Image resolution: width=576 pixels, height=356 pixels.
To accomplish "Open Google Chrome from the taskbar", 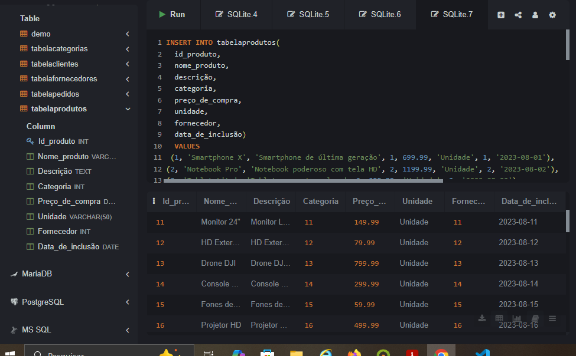I will pos(441,352).
